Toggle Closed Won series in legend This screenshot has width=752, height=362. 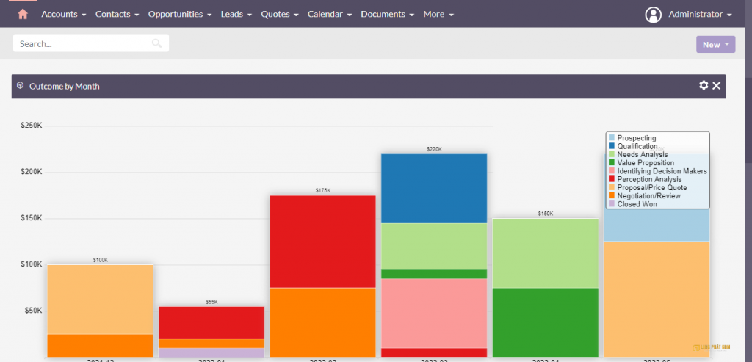click(x=637, y=204)
